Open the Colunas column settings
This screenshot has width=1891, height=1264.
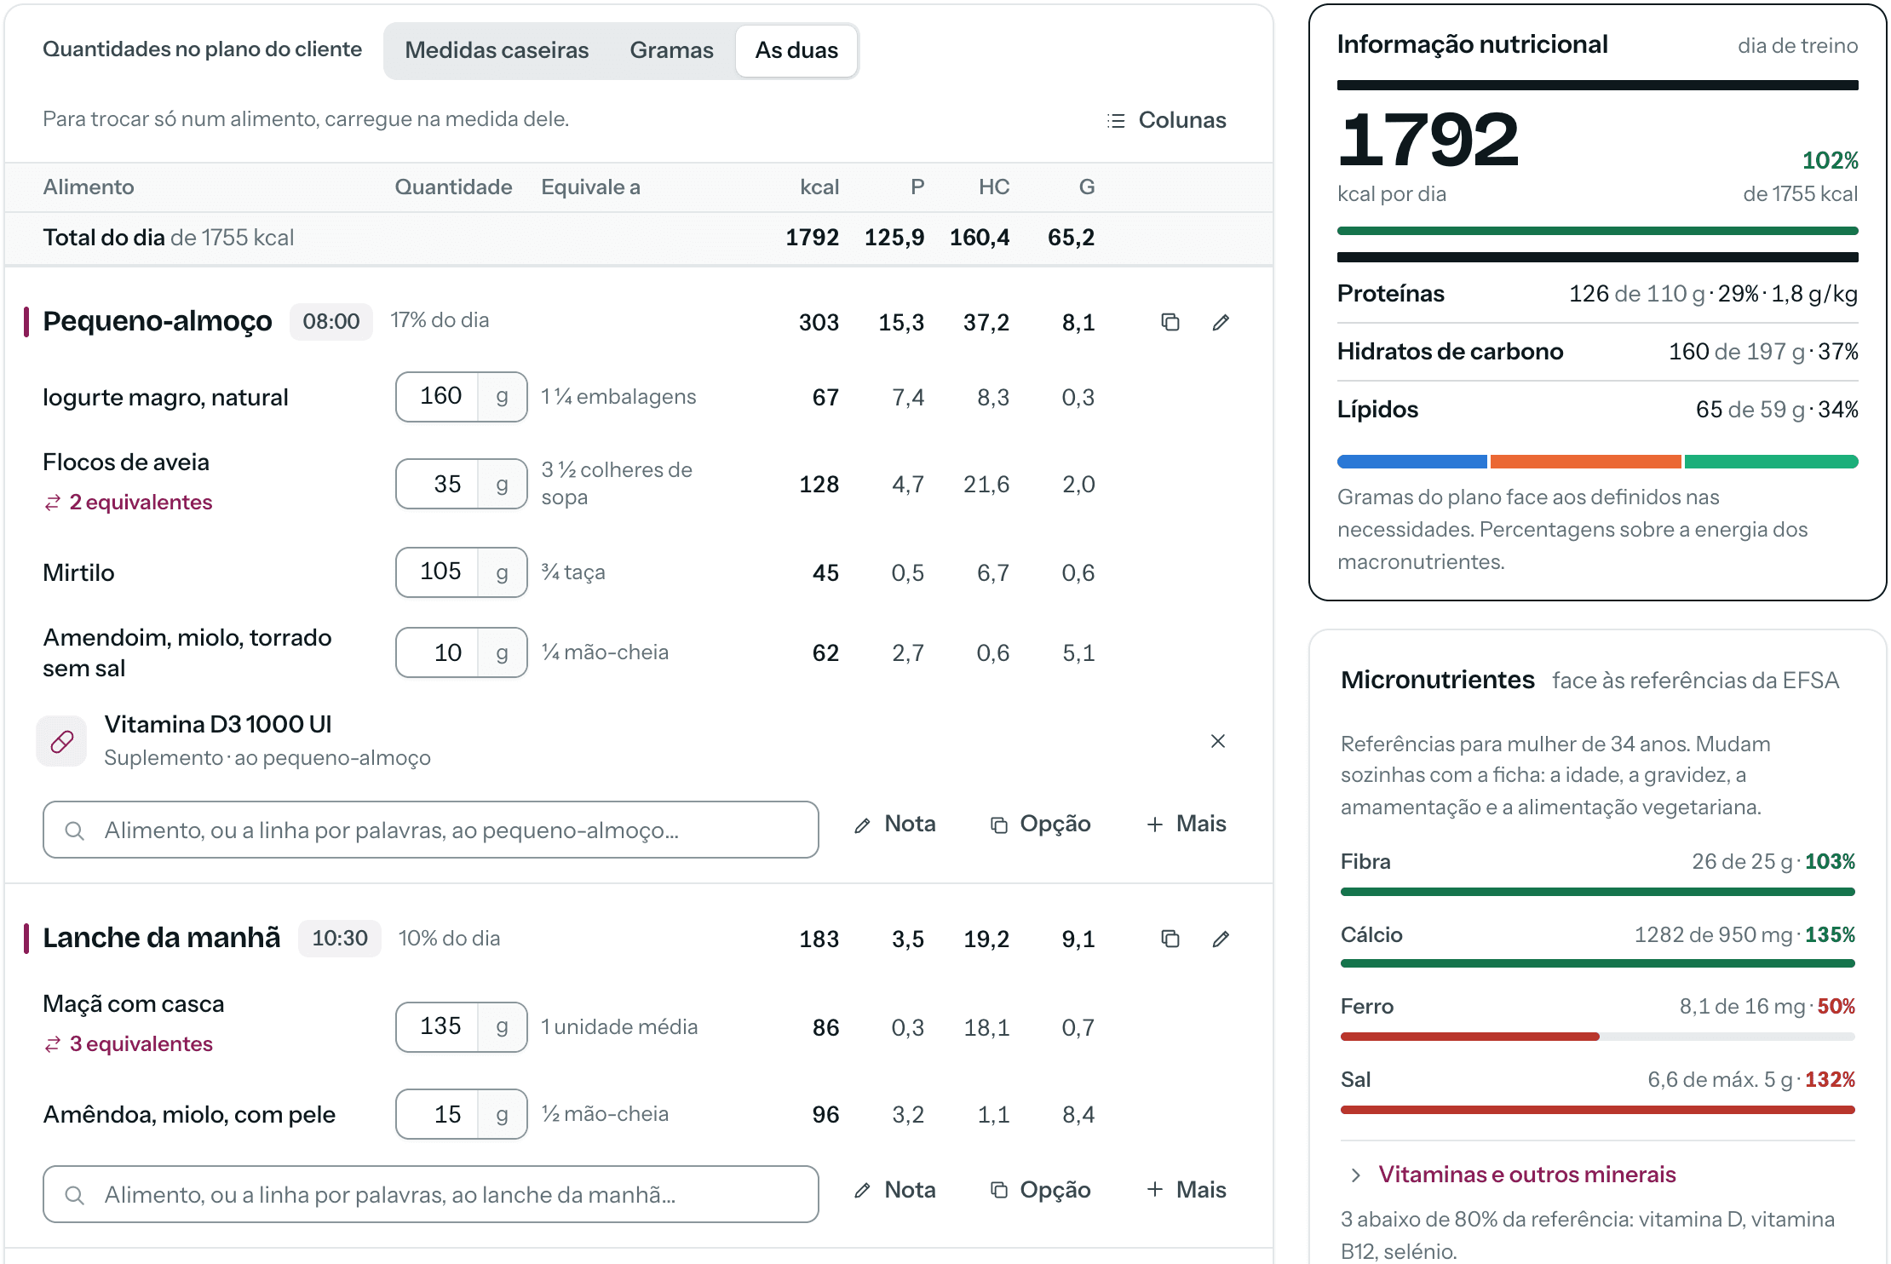click(x=1166, y=120)
